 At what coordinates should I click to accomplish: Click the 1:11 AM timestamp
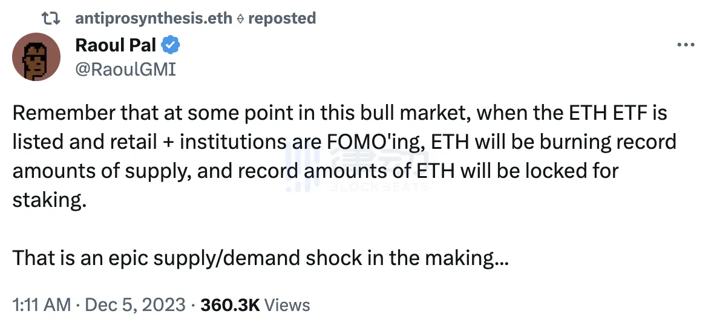[x=42, y=304]
